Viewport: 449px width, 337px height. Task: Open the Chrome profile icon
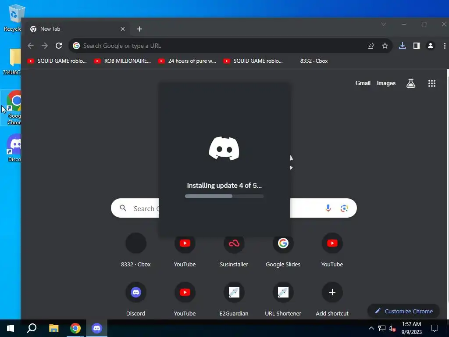(431, 46)
